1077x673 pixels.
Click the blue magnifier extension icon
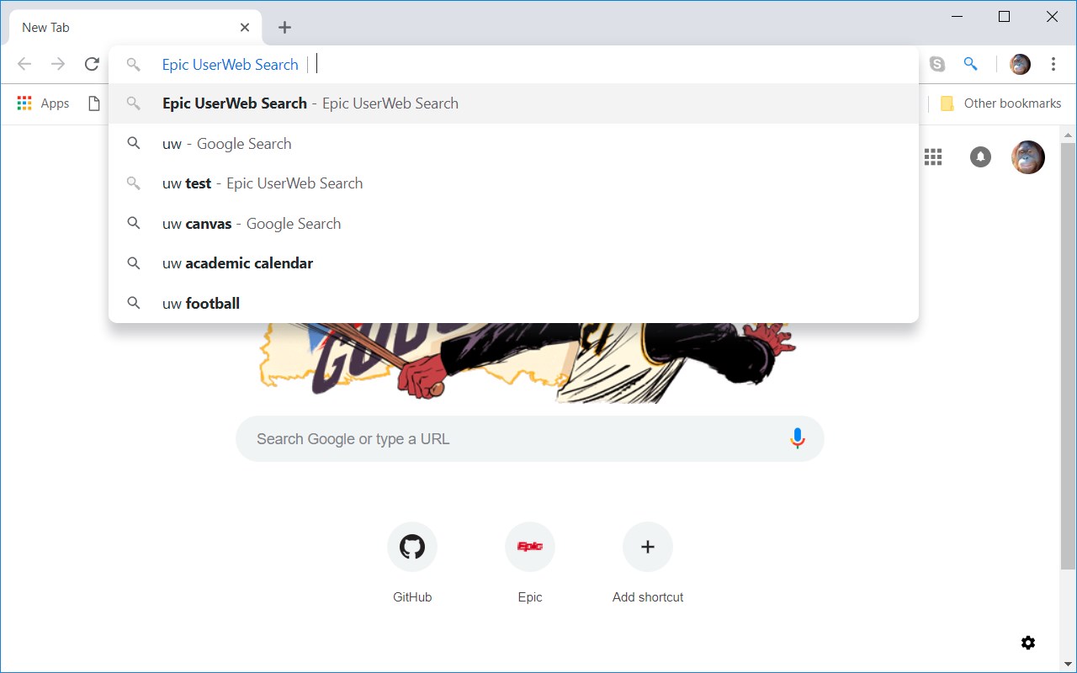[970, 64]
